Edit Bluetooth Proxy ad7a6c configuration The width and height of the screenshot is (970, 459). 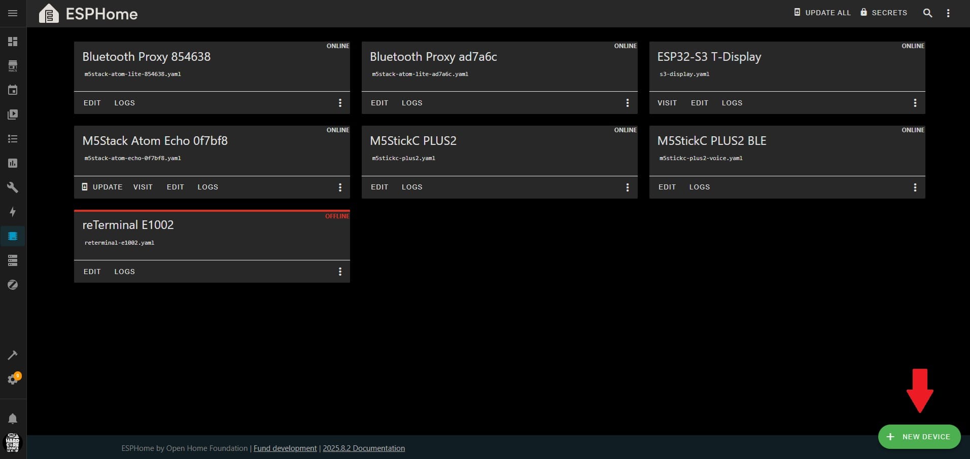379,103
